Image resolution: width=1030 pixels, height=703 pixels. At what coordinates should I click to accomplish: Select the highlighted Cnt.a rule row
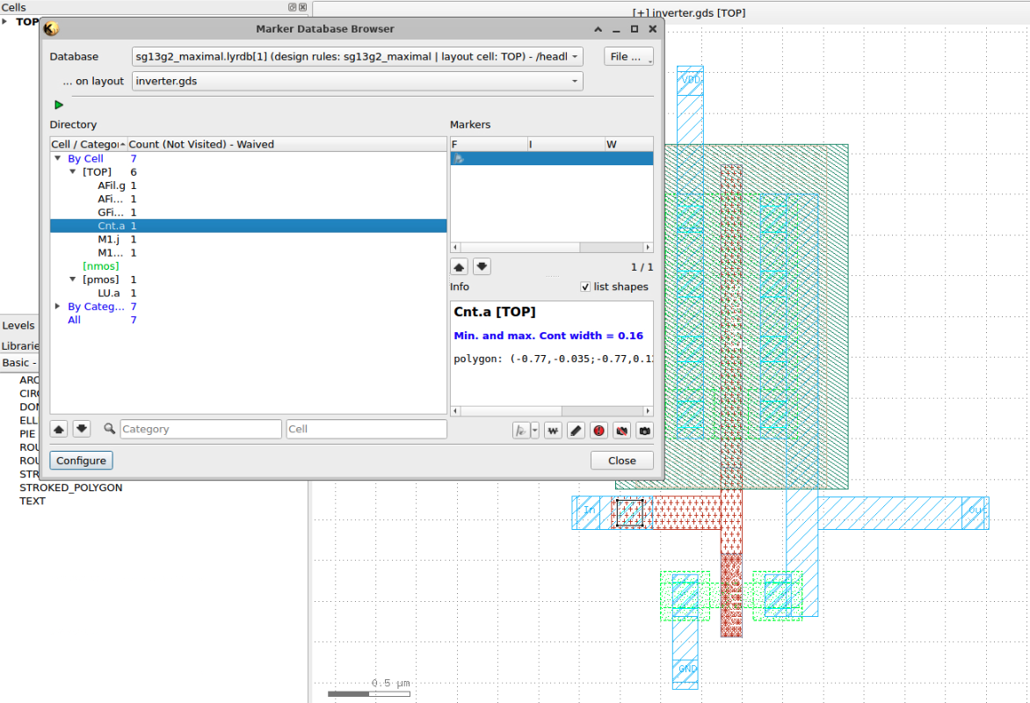coord(249,226)
